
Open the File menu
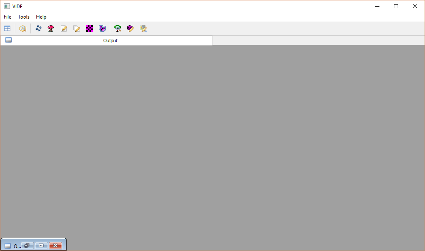click(7, 17)
